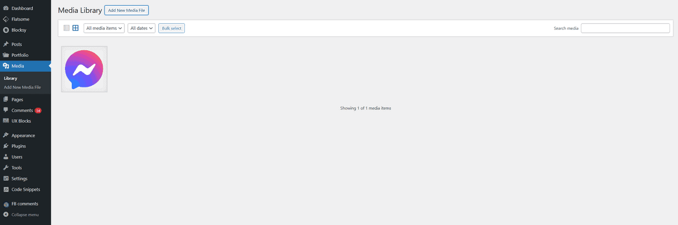The height and width of the screenshot is (225, 678).
Task: Click the Pages icon in sidebar
Action: [6, 99]
